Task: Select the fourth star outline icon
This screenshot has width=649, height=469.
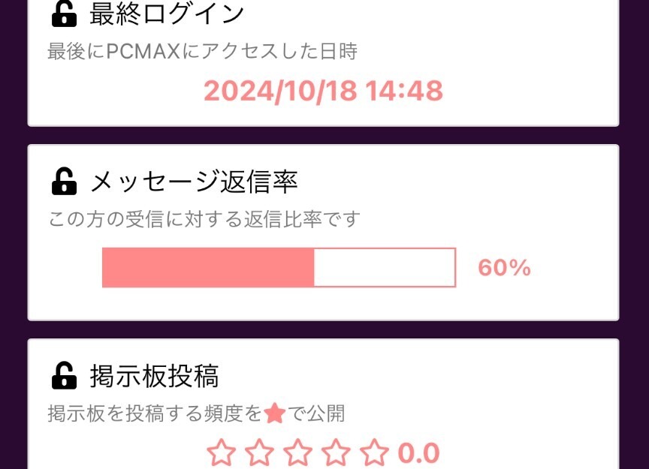Action: click(x=336, y=452)
